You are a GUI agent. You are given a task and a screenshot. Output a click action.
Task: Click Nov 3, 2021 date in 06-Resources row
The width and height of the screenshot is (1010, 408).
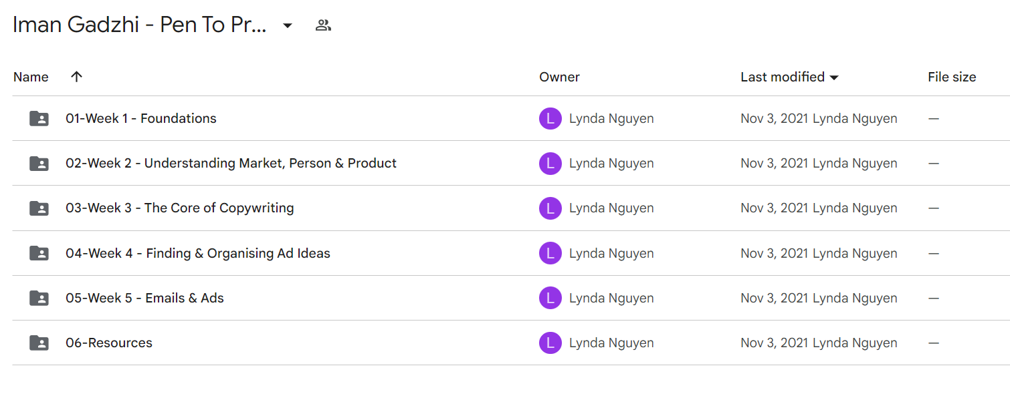click(x=775, y=343)
